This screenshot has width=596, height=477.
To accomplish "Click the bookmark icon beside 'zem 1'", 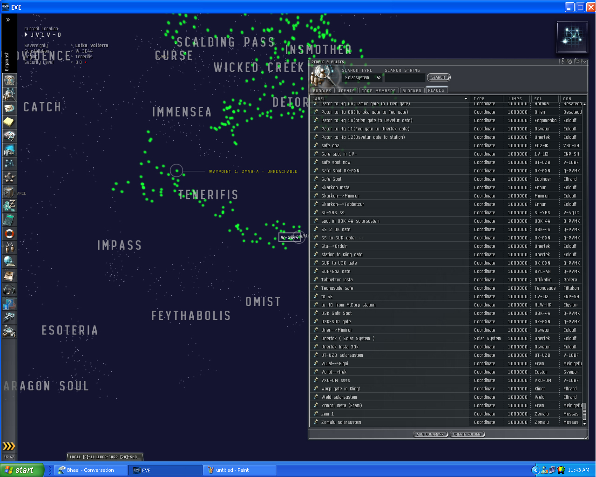I will pyautogui.click(x=316, y=414).
